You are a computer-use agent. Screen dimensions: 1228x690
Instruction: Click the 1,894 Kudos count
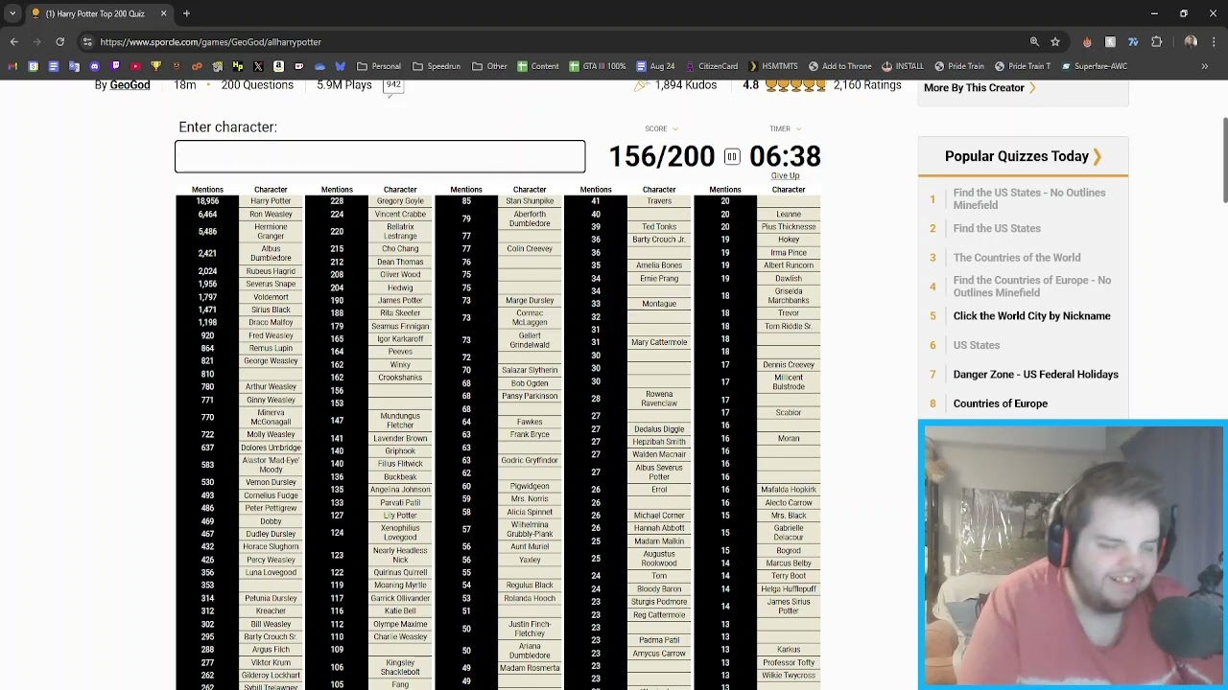[686, 85]
